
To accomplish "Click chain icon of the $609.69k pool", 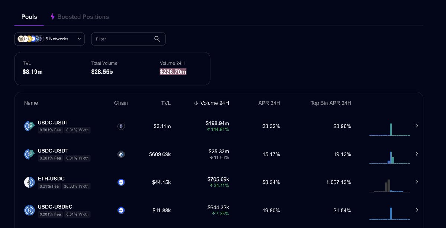I will coord(121,154).
